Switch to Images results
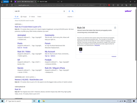This screenshot has height=103, width=137. [24, 17]
